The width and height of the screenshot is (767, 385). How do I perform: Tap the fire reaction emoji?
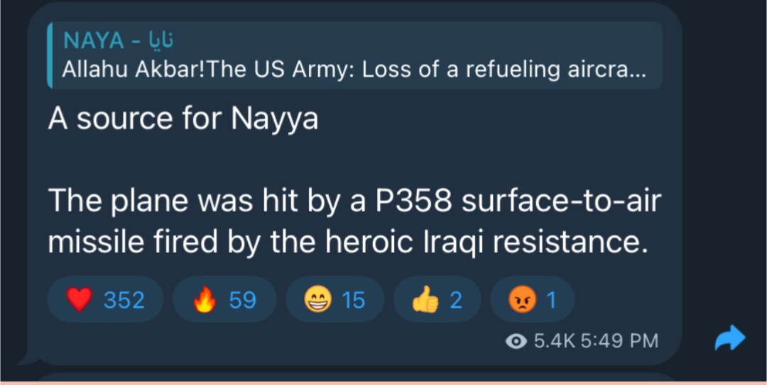pos(205,300)
